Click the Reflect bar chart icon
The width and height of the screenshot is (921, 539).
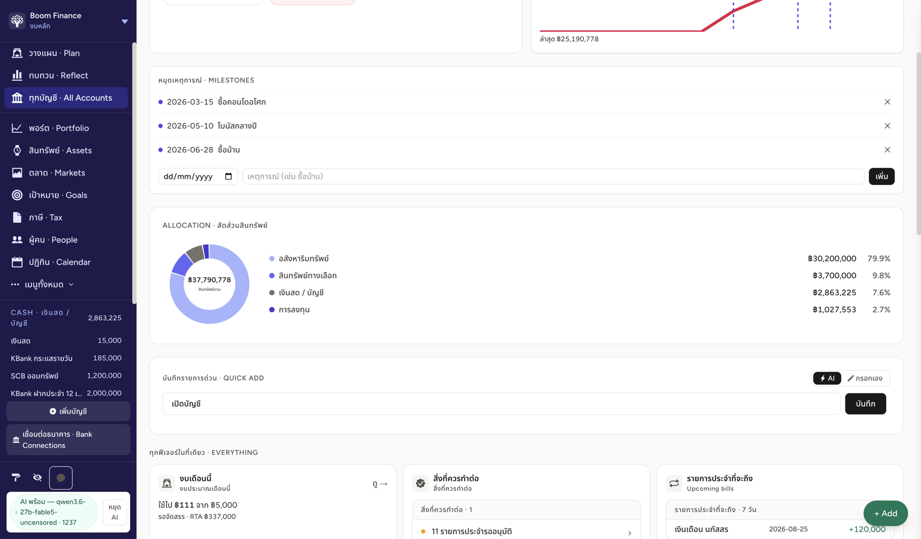[x=17, y=75]
